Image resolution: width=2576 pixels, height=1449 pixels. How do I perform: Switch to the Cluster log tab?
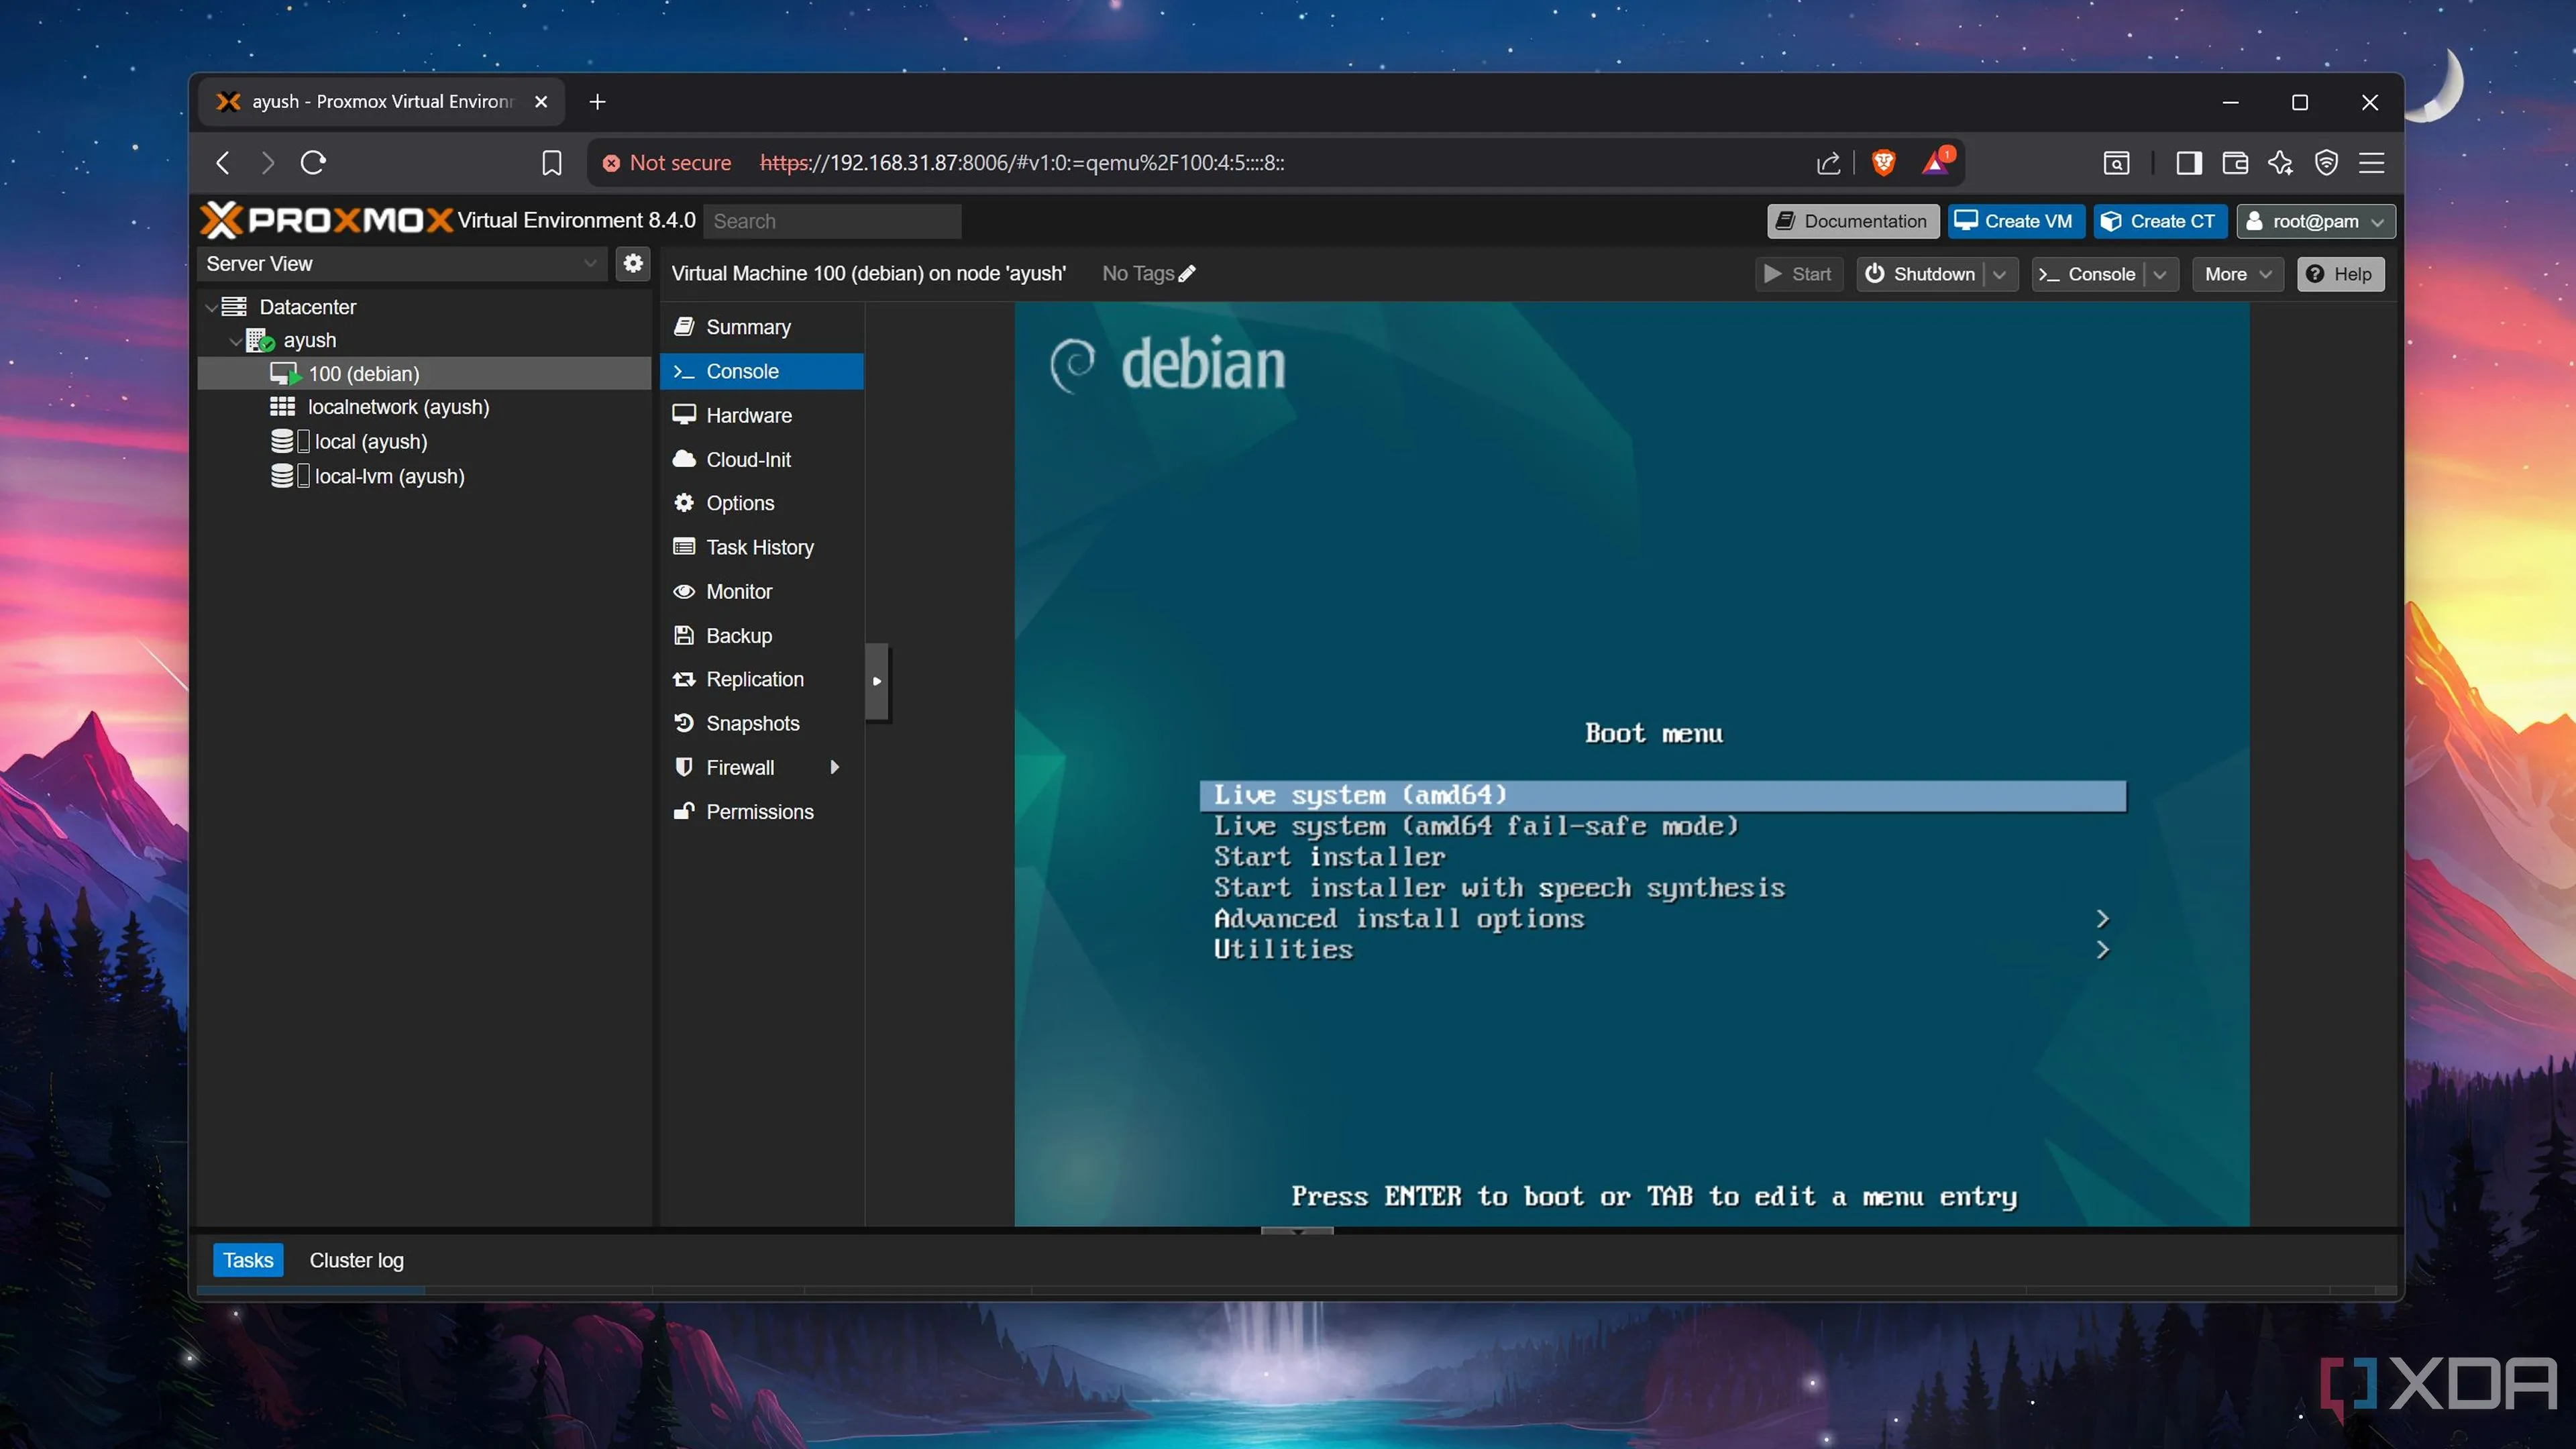point(356,1260)
